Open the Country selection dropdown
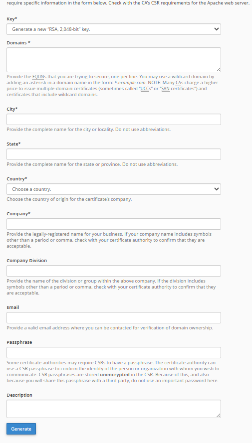252x443 pixels. pyautogui.click(x=114, y=189)
